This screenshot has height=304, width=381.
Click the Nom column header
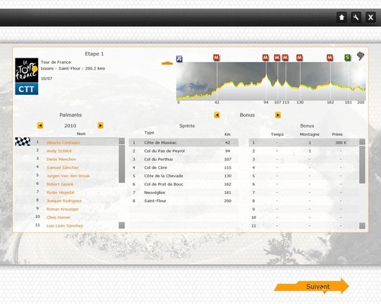coord(81,134)
